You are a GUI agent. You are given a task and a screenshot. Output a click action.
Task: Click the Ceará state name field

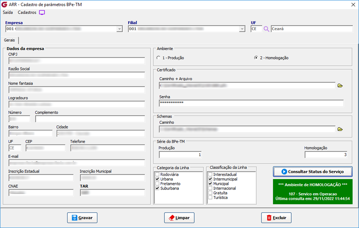pyautogui.click(x=312, y=29)
